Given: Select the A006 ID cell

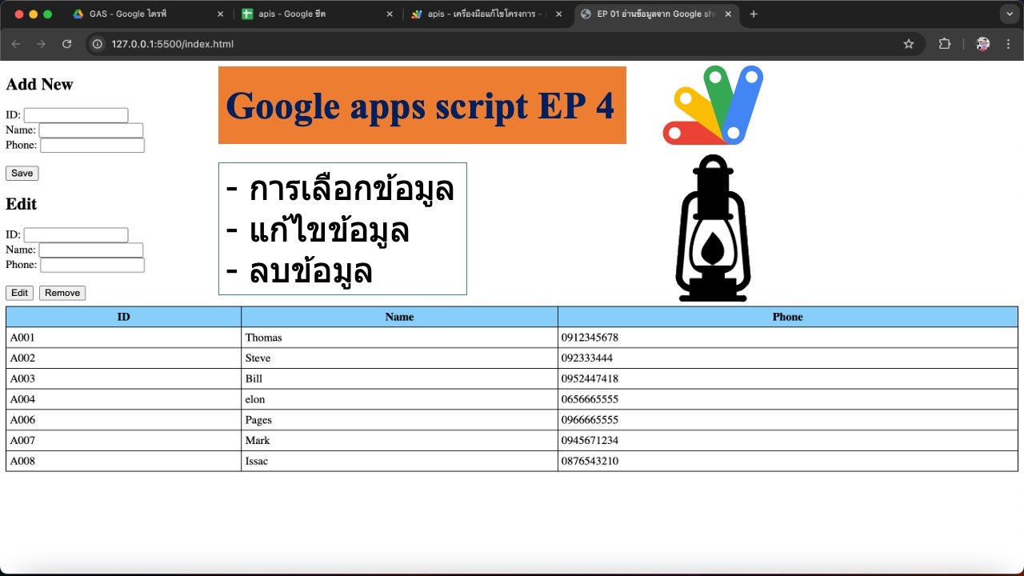Looking at the screenshot, I should click(123, 420).
